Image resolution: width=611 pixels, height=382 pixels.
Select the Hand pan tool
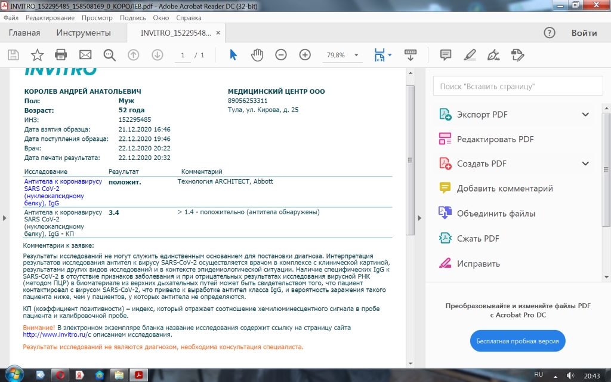[257, 55]
